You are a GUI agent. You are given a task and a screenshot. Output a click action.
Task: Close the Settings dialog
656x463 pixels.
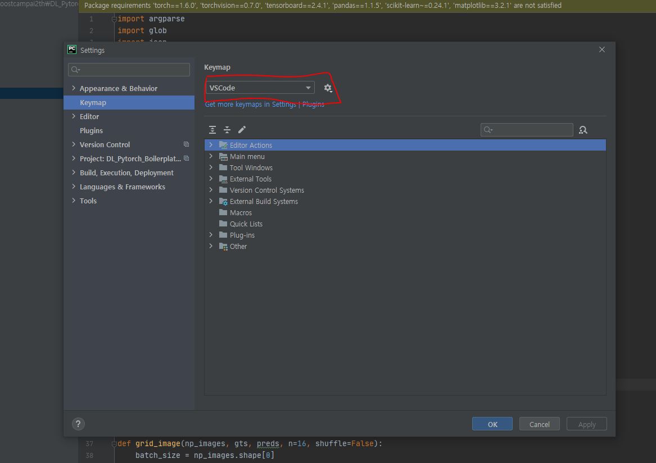(602, 49)
